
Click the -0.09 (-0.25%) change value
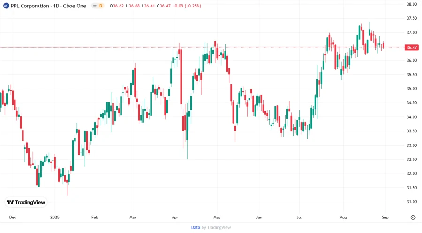click(x=187, y=6)
